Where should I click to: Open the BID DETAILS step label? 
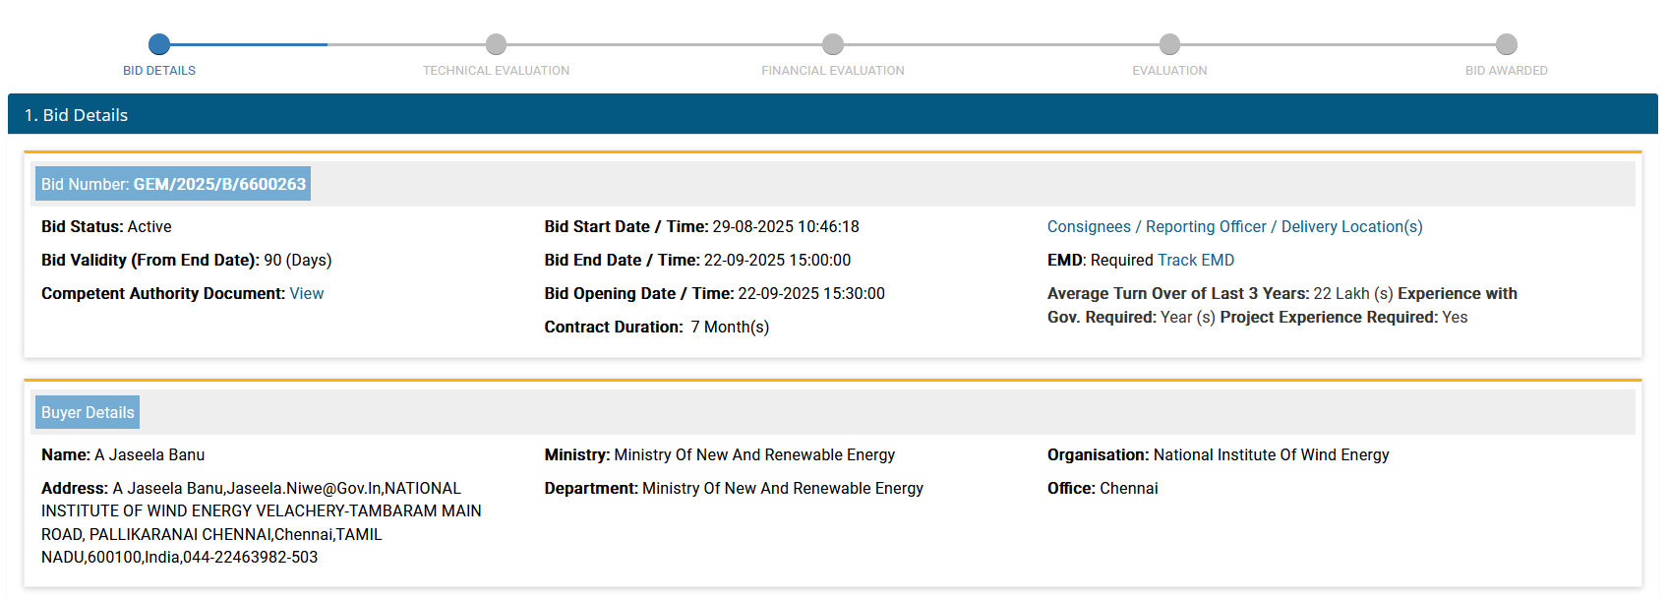click(x=159, y=71)
